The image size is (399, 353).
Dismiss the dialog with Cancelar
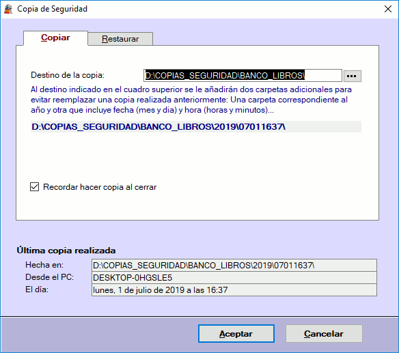pos(324,333)
